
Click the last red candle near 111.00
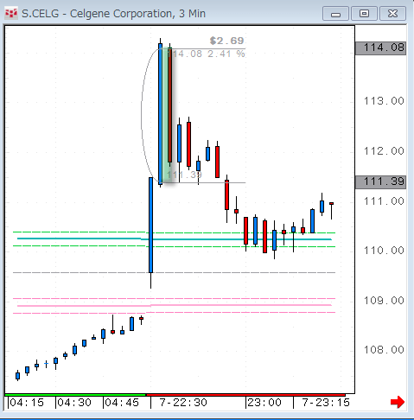(x=332, y=204)
